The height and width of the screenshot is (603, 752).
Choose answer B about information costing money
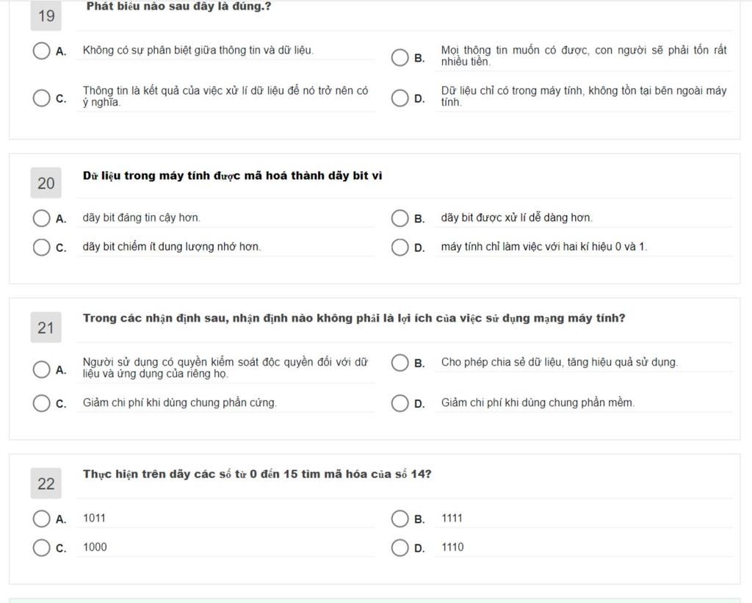pos(399,57)
